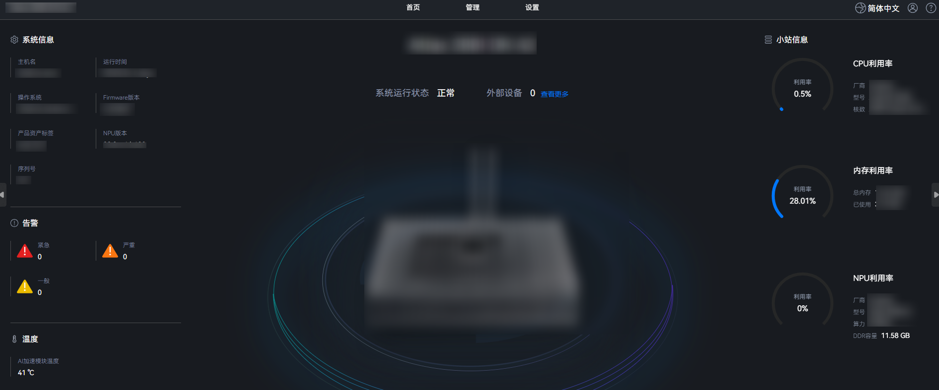939x390 pixels.
Task: Collapse the left panel arrow
Action: (x=2, y=195)
